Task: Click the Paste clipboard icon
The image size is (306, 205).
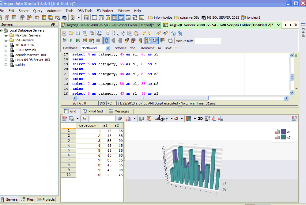Action: coord(137,33)
